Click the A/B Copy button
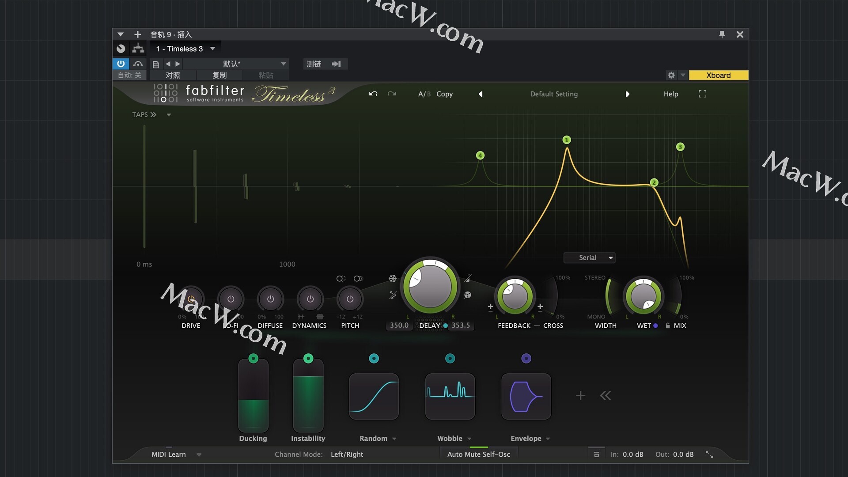The height and width of the screenshot is (477, 848). click(x=444, y=94)
